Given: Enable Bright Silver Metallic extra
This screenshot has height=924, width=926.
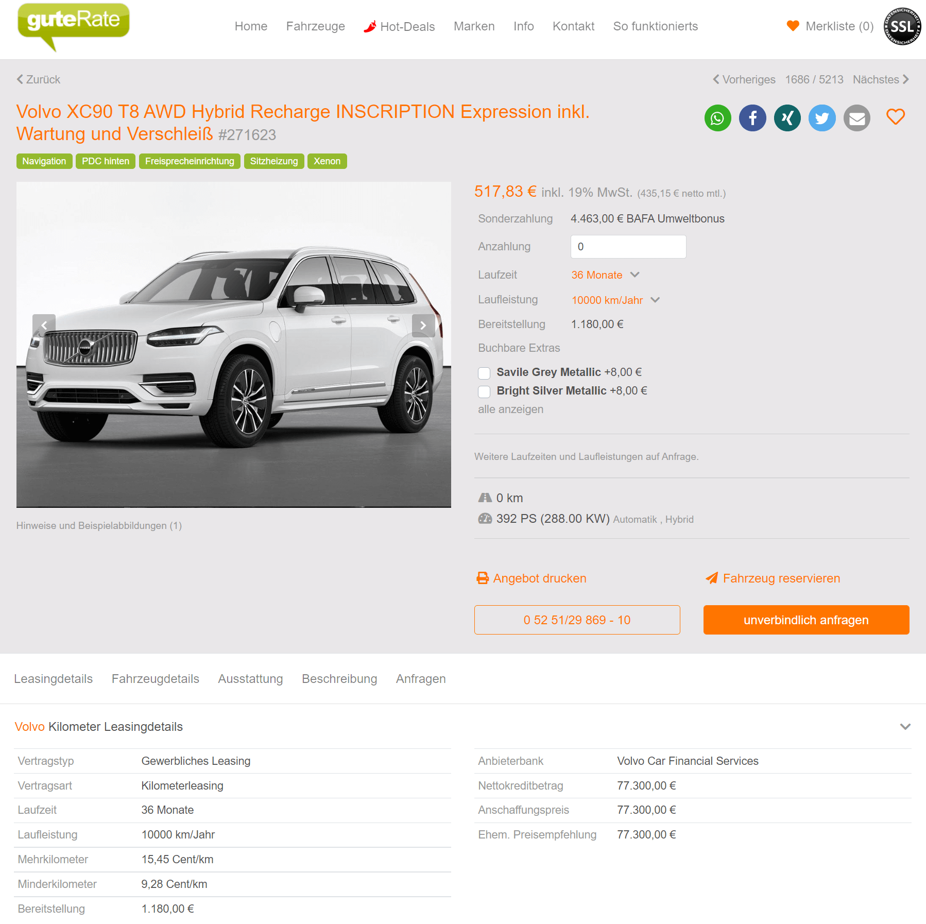Looking at the screenshot, I should (484, 391).
